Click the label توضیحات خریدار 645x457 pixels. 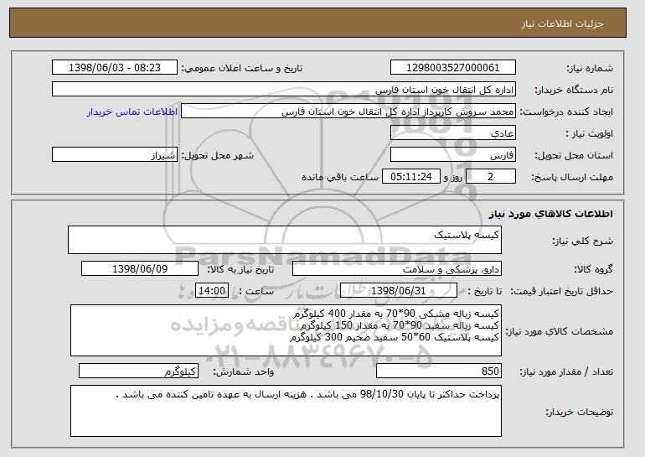(x=579, y=412)
